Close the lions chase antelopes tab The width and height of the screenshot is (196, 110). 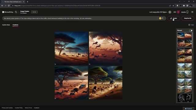[24, 2]
